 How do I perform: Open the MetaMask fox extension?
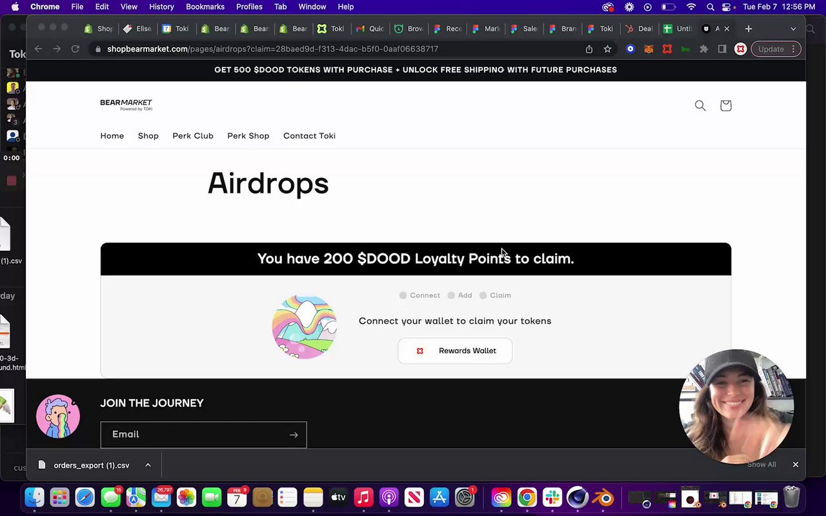coord(649,49)
